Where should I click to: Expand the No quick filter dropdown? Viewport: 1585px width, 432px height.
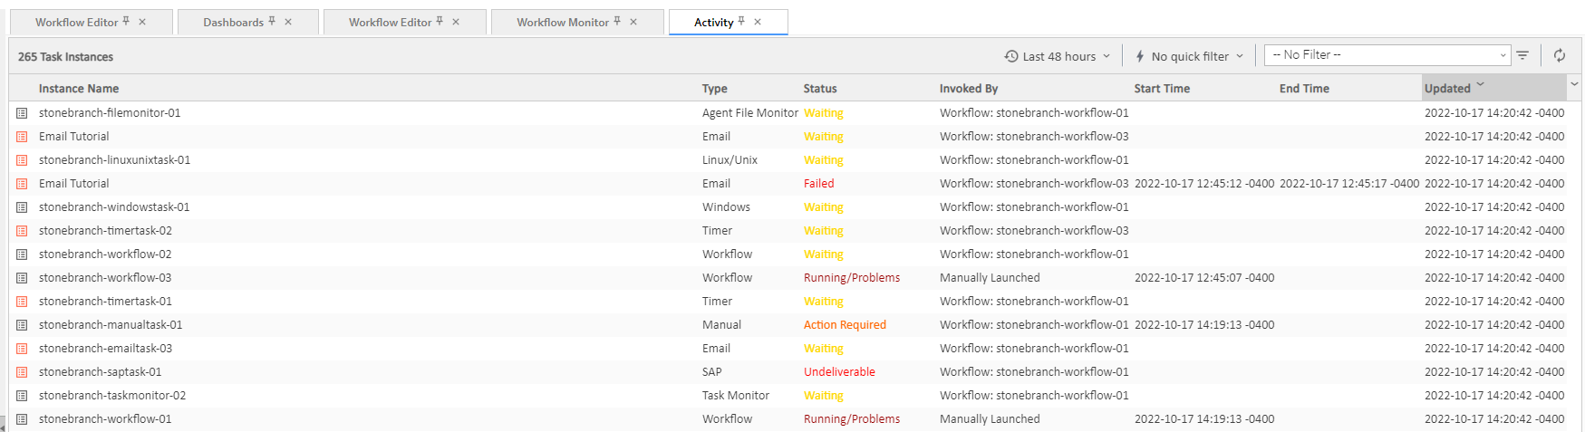[1189, 56]
